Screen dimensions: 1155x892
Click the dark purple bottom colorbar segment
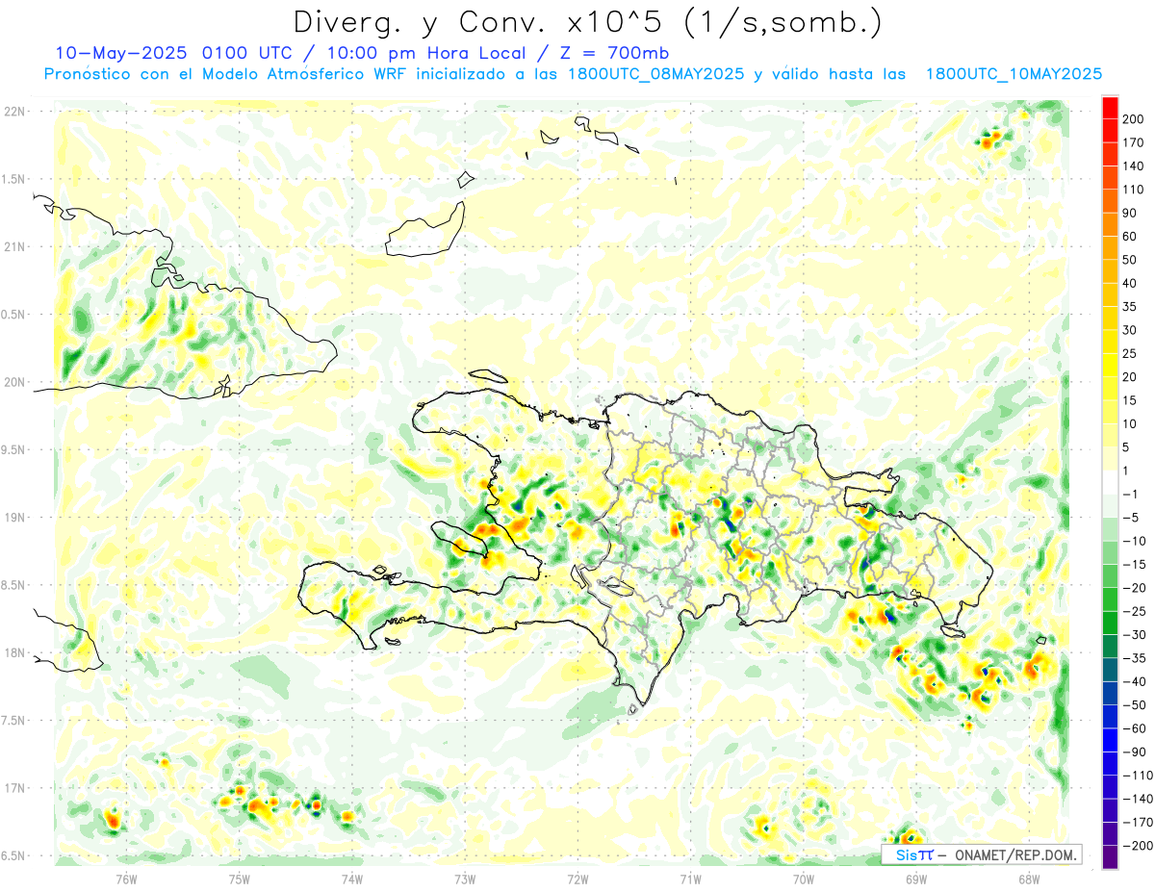click(1110, 857)
